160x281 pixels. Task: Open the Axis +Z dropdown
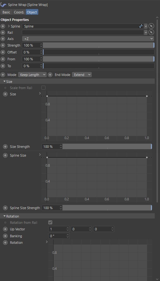(88, 39)
